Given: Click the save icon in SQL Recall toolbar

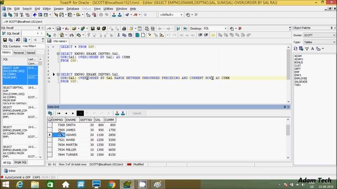Looking at the screenshot, I should coord(5,40).
